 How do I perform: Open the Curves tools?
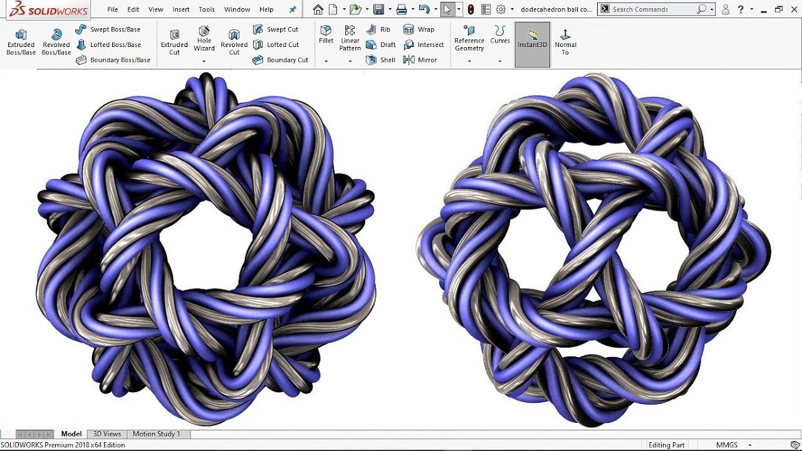(x=500, y=35)
